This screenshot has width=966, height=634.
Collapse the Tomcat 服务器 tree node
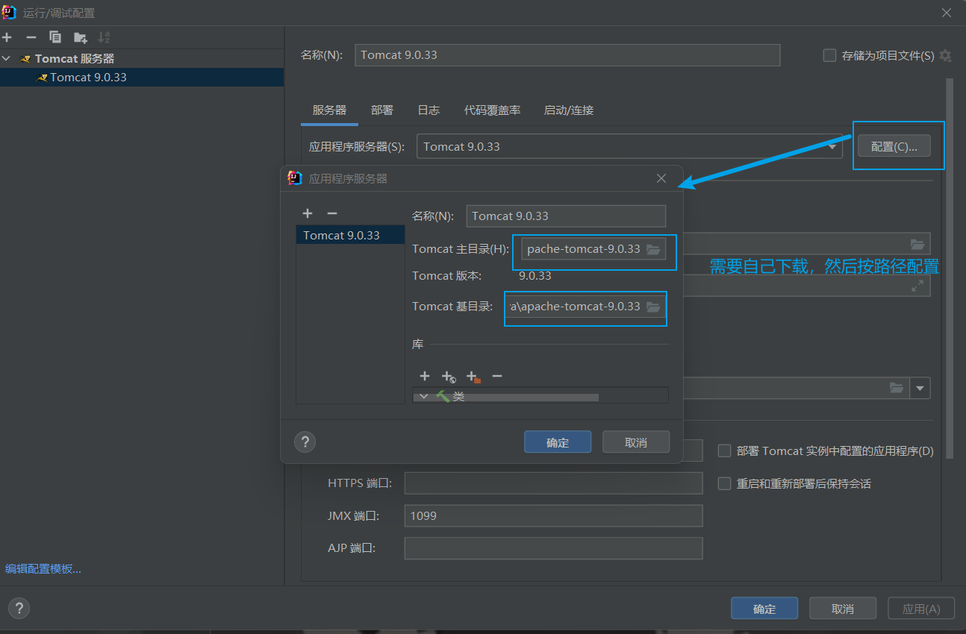pyautogui.click(x=7, y=58)
